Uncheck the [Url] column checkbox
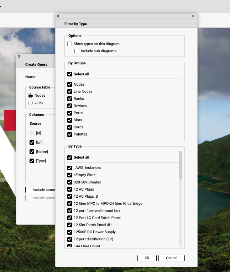230x272 pixels. click(x=32, y=142)
